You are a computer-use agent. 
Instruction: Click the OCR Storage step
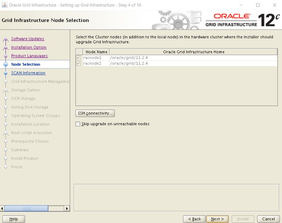pos(23,99)
